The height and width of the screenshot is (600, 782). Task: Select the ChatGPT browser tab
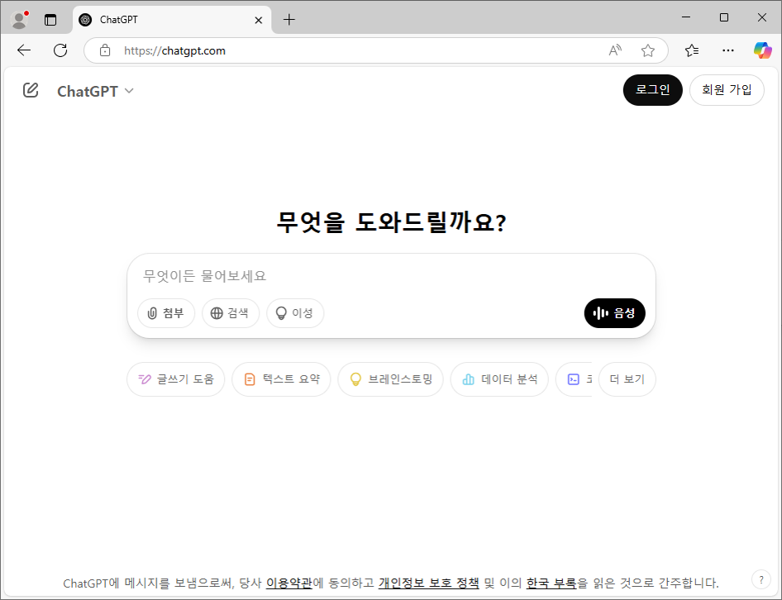coord(172,20)
